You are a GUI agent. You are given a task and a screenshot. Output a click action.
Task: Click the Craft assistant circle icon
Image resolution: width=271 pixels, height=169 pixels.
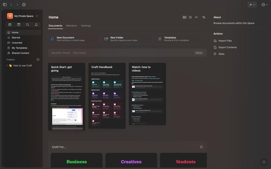pyautogui.click(x=24, y=5)
